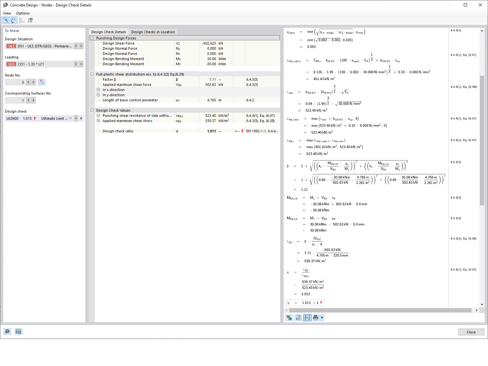
Task: Open print options via the printer icon
Action: pyautogui.click(x=315, y=317)
